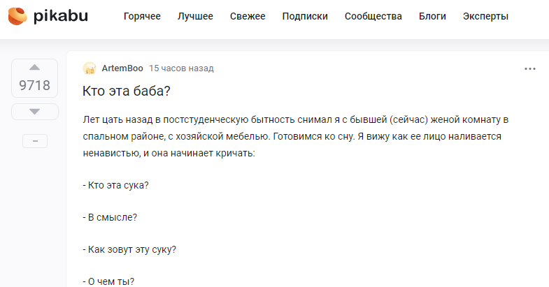Downvote the post with down arrow
Viewport: 549px width, 287px height.
coord(34,112)
